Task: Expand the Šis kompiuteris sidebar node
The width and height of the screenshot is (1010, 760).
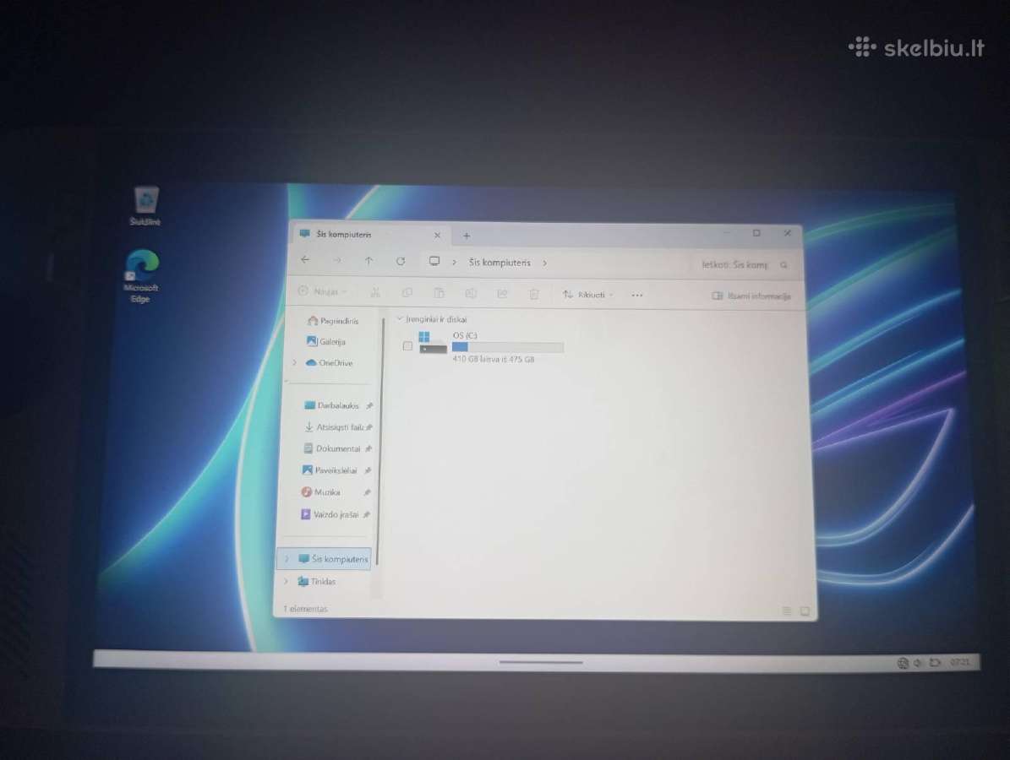Action: [287, 558]
